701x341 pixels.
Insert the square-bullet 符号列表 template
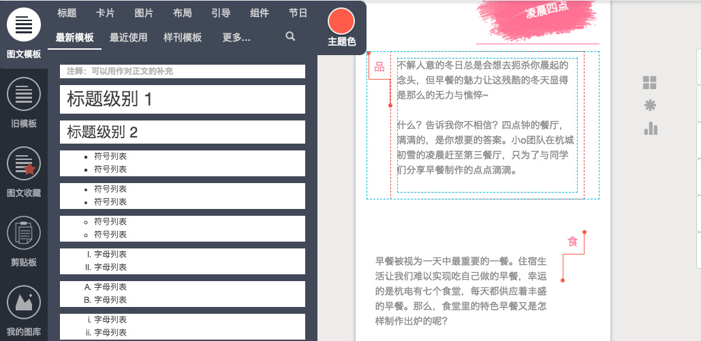[x=183, y=163]
